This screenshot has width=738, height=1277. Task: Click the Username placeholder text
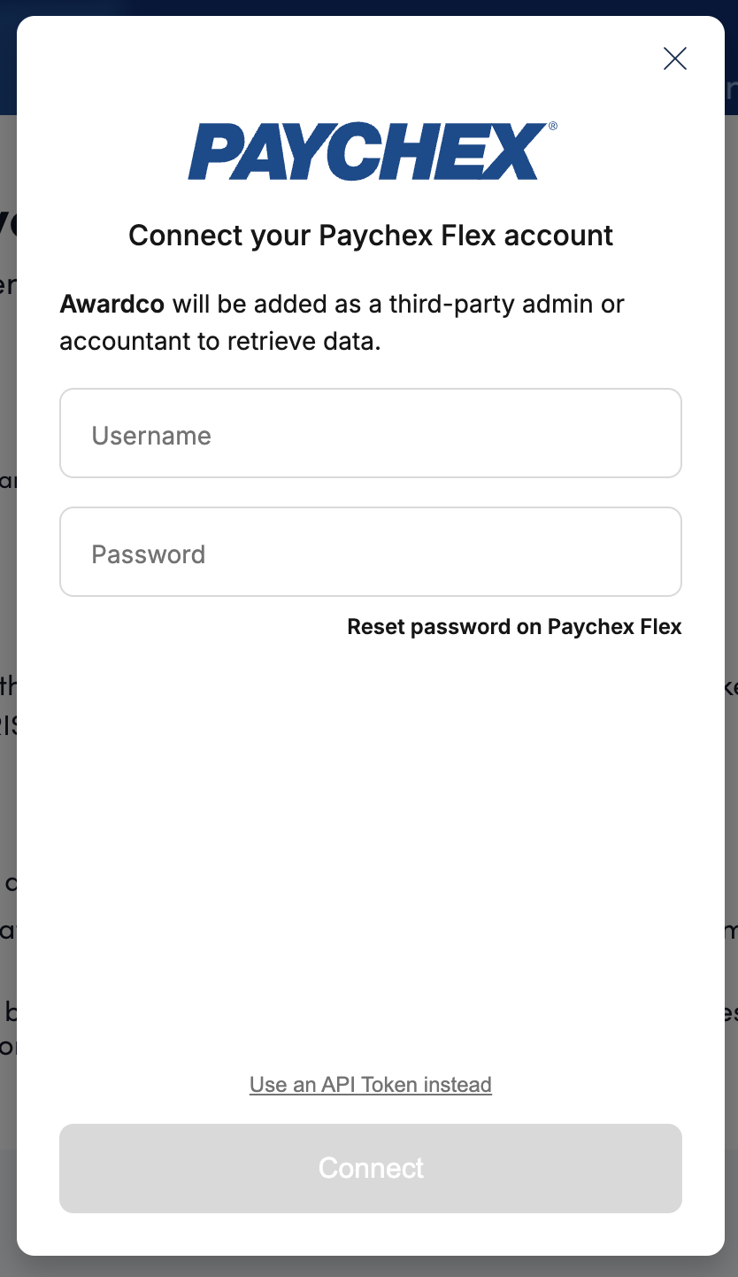(151, 436)
